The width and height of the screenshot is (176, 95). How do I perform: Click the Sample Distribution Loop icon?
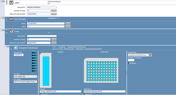tap(11, 3)
